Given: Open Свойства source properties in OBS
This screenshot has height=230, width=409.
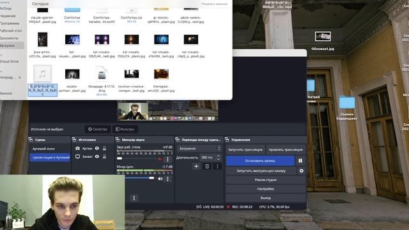Looking at the screenshot, I should (x=98, y=129).
